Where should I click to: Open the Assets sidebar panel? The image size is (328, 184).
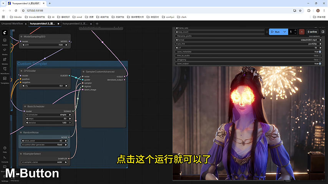point(5,41)
